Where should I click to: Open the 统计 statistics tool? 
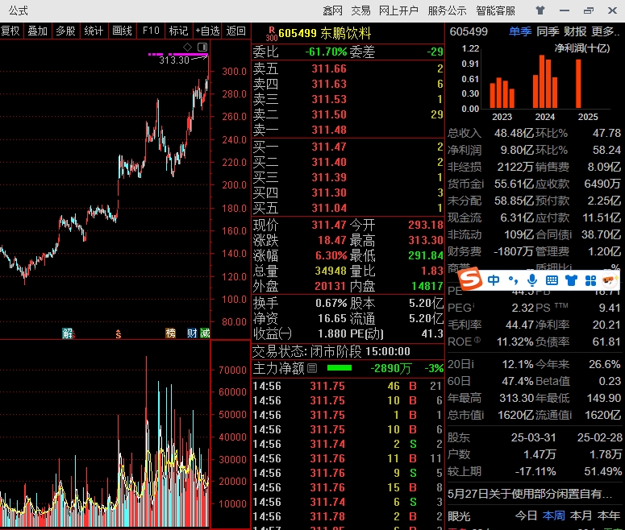tap(94, 31)
